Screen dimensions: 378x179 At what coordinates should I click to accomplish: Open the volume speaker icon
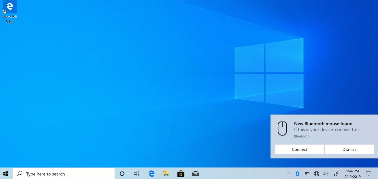click(326, 173)
